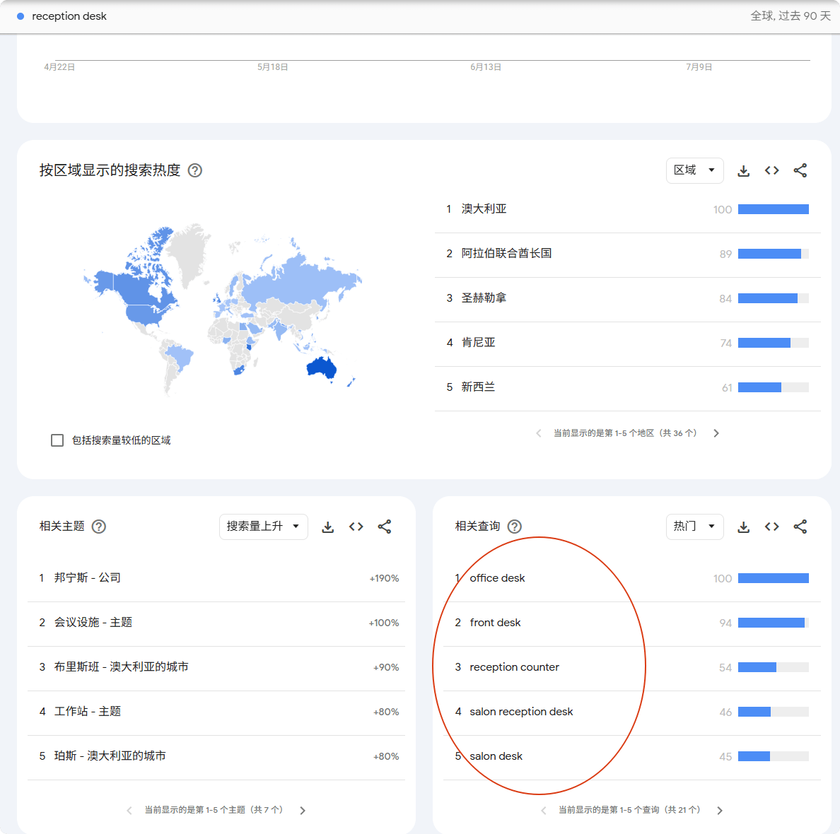This screenshot has width=840, height=834.
Task: Select 澳大利亚 in the region list
Action: 484,209
